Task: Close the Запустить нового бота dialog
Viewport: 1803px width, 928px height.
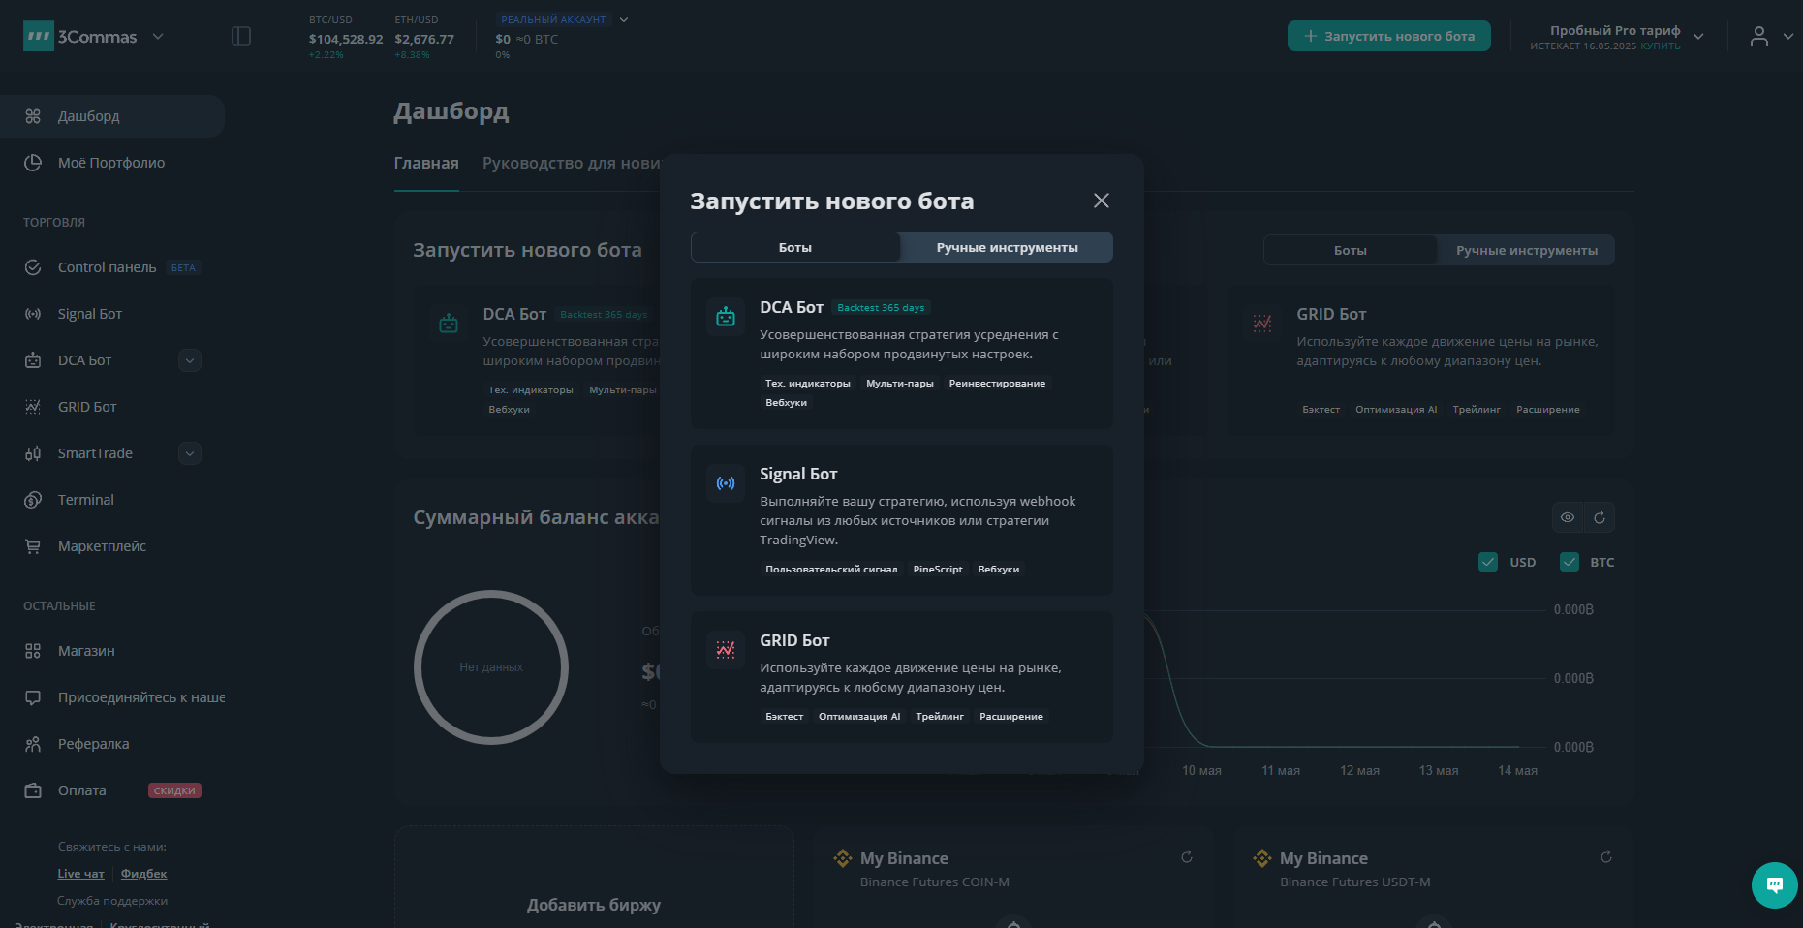Action: [x=1102, y=201]
